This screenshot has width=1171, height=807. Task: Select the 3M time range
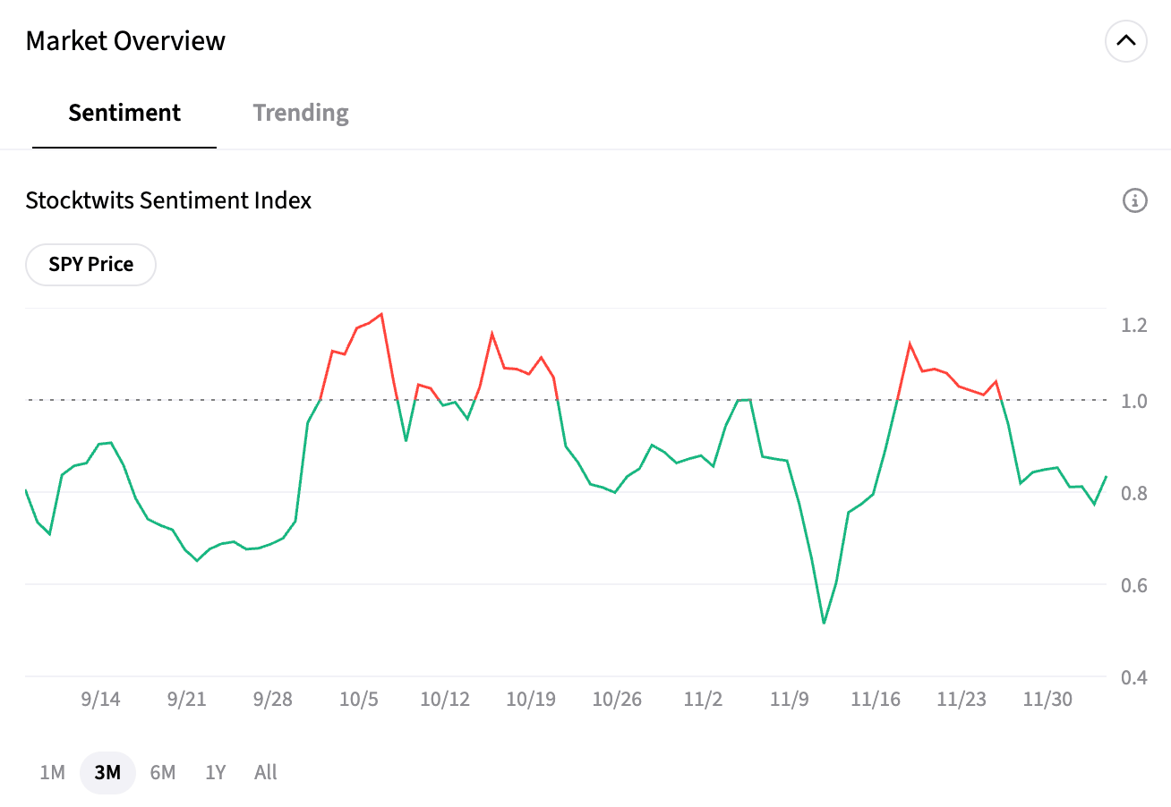107,772
